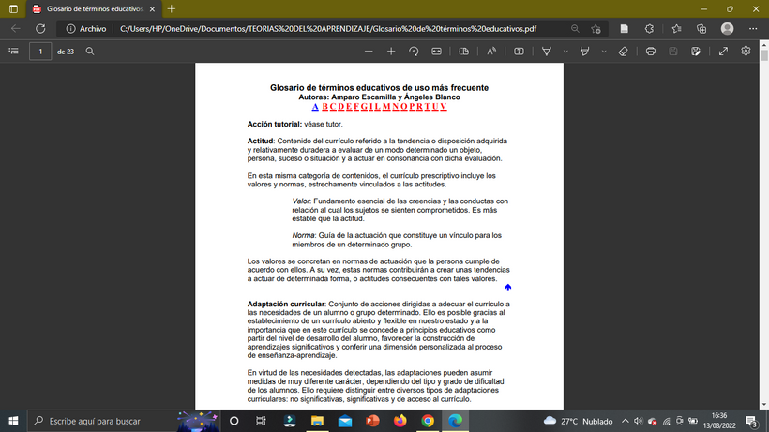Fit the page to width
The height and width of the screenshot is (432, 769).
pyautogui.click(x=436, y=51)
